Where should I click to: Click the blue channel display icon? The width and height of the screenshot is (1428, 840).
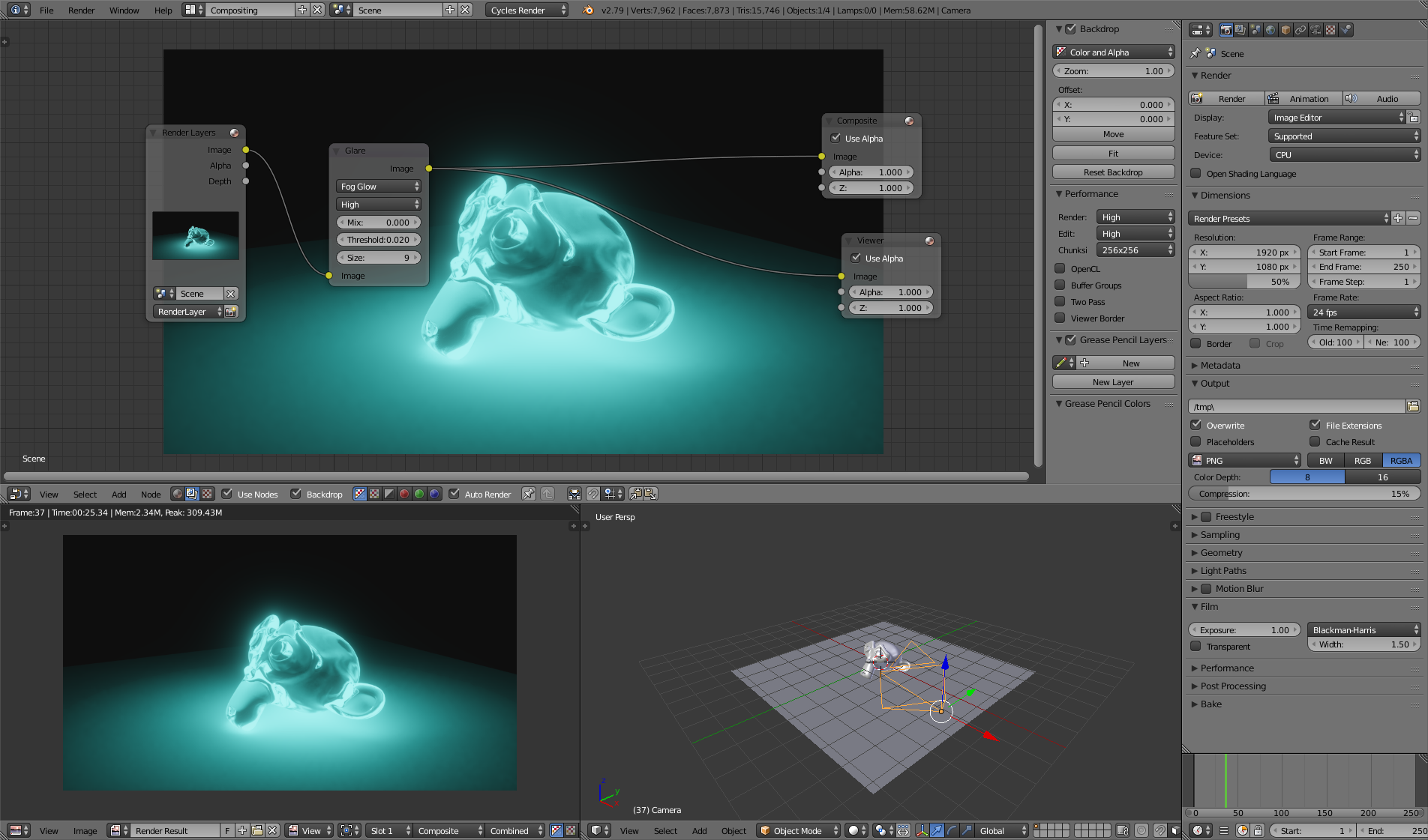(x=434, y=494)
